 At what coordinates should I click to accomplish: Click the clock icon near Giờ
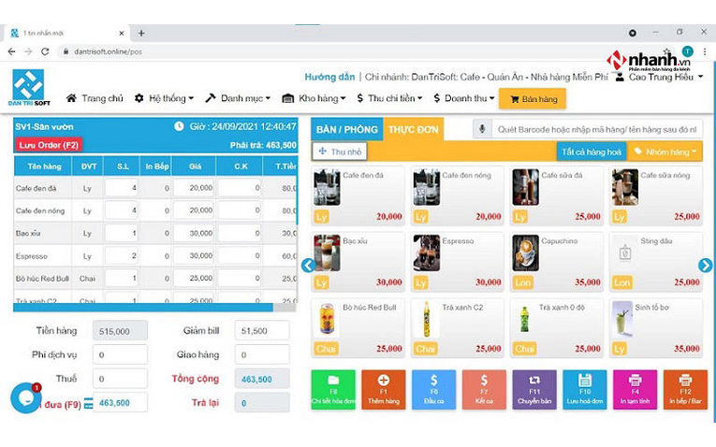point(179,126)
